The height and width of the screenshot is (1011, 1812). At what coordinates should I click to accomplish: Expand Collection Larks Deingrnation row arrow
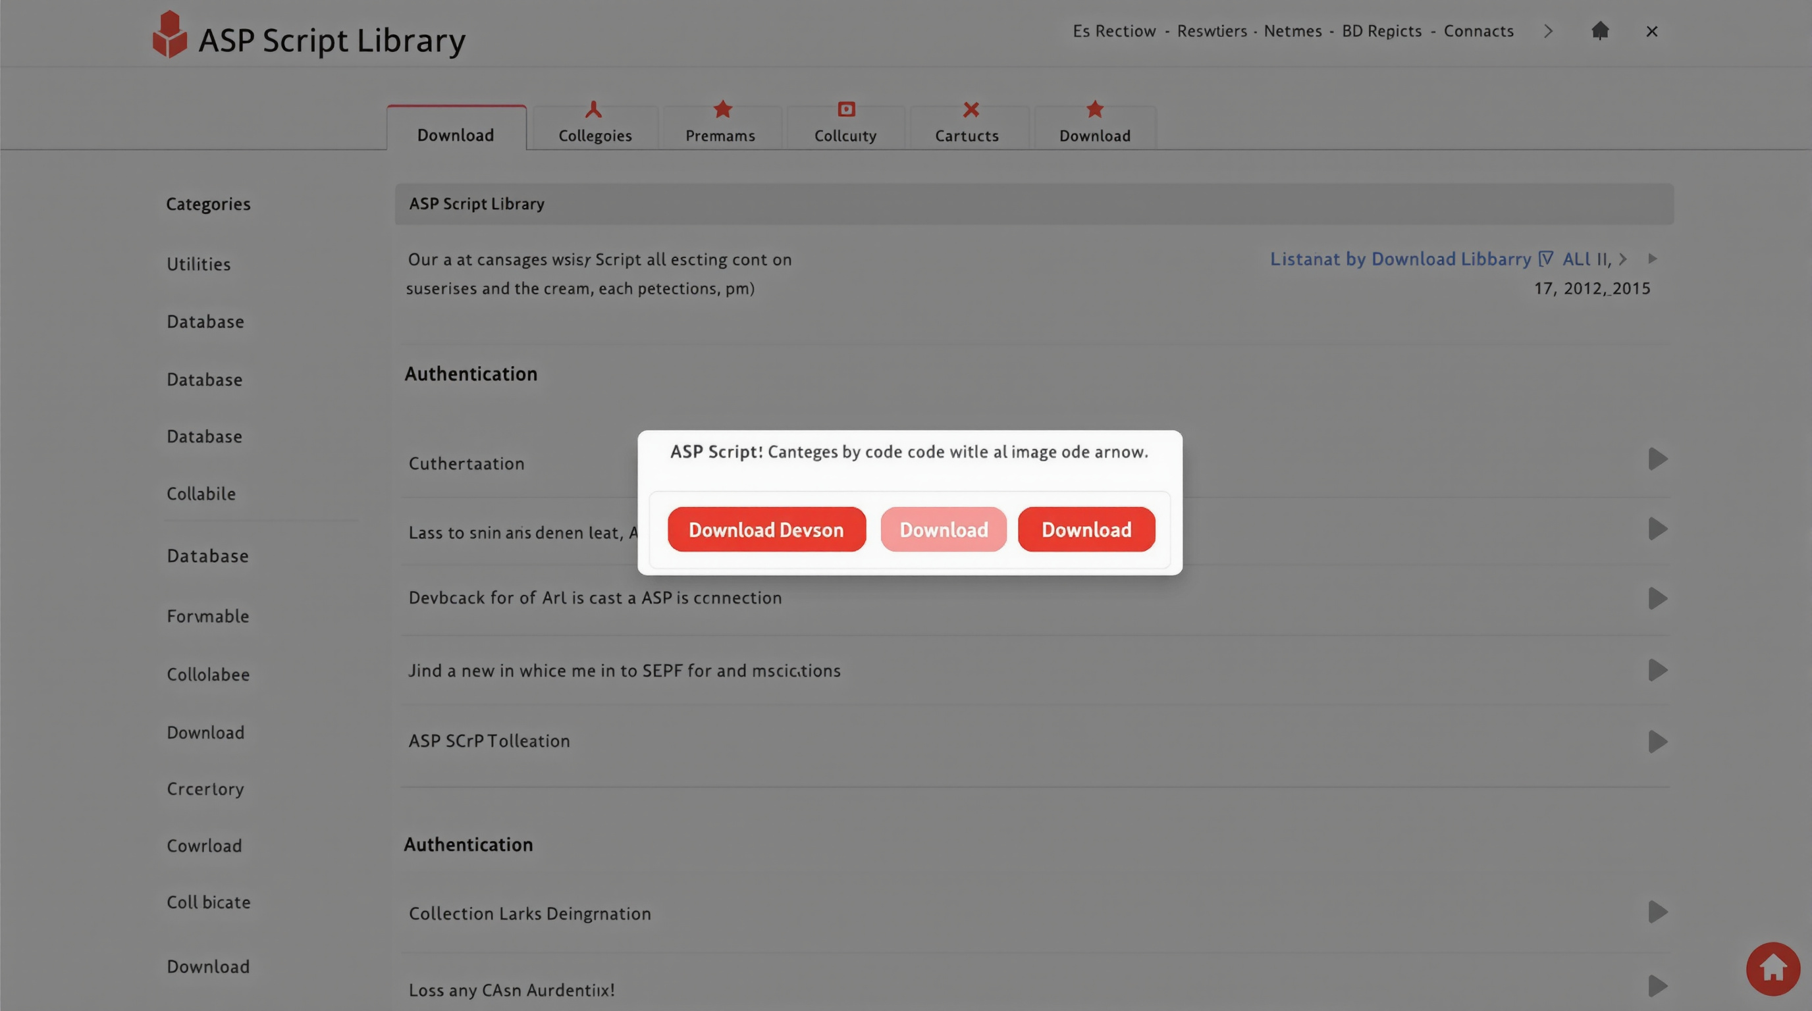[1657, 912]
